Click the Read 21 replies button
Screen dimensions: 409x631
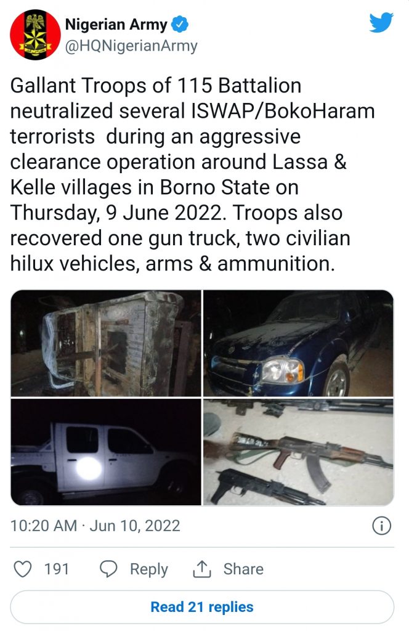(202, 607)
